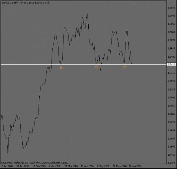
Task: Click the 1.6035 price axis label
Action: click(171, 8)
